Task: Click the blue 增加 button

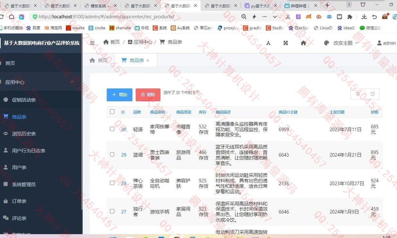Action: 120,95
